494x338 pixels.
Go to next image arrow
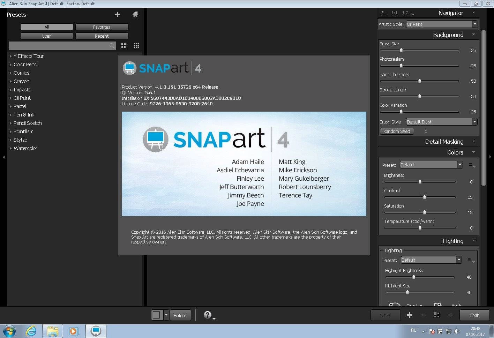tap(450, 315)
